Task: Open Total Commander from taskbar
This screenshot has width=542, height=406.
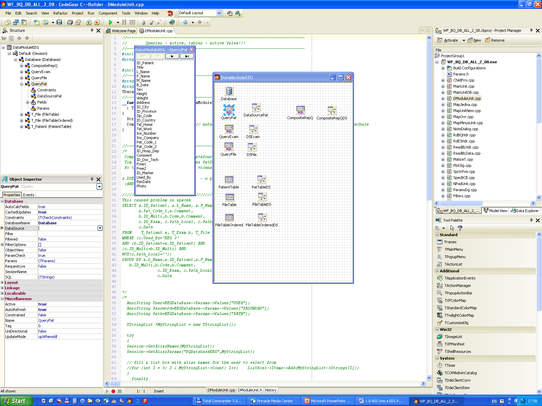Action: (x=220, y=401)
